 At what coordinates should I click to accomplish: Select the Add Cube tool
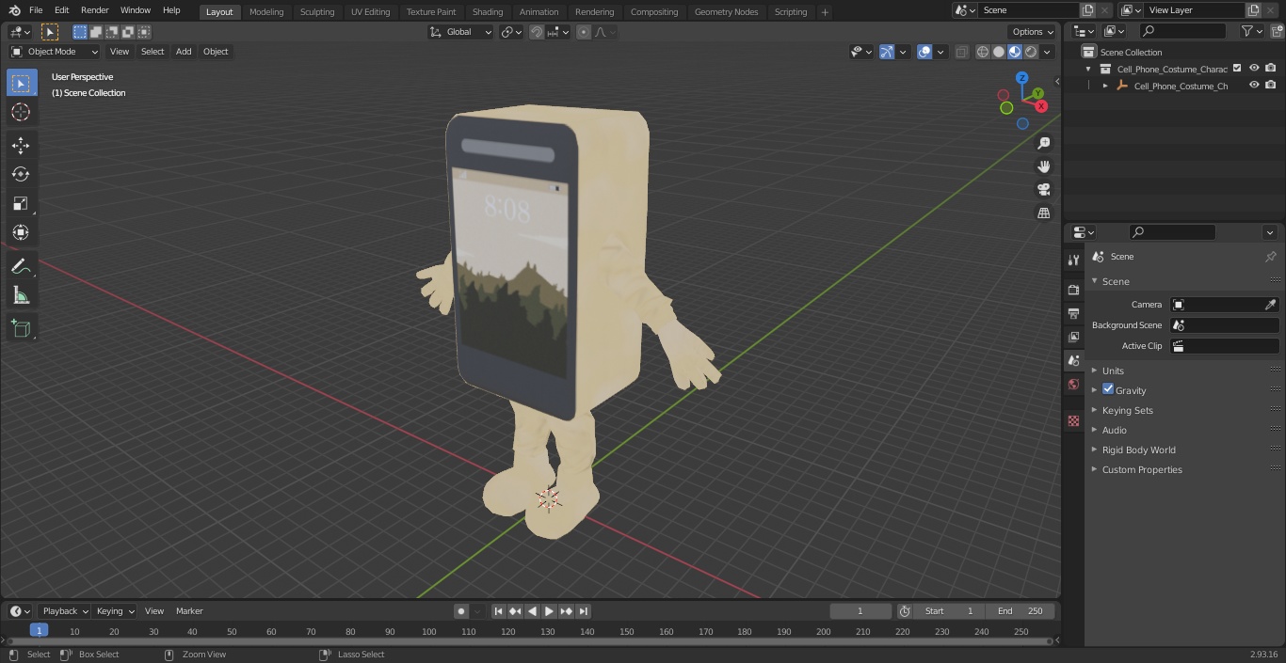click(x=21, y=329)
